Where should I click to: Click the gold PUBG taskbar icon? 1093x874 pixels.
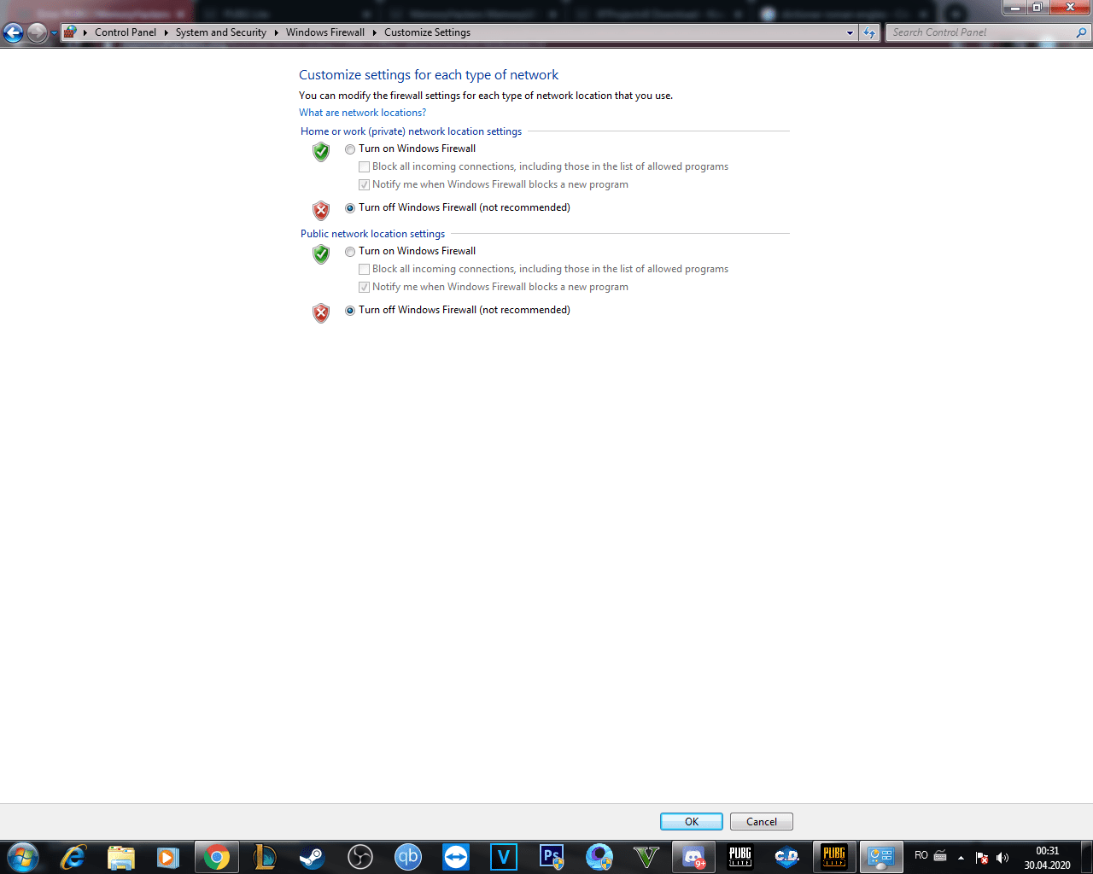pyautogui.click(x=834, y=857)
